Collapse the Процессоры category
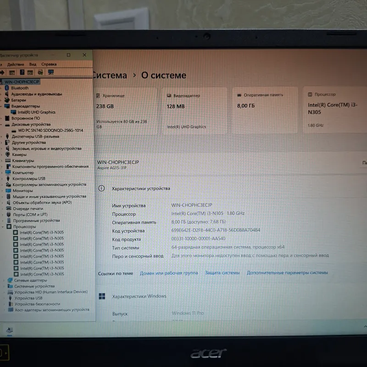Image resolution: width=367 pixels, height=367 pixels. (3, 227)
